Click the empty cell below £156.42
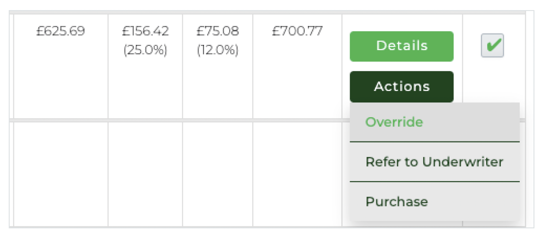The width and height of the screenshot is (545, 238). pyautogui.click(x=145, y=174)
